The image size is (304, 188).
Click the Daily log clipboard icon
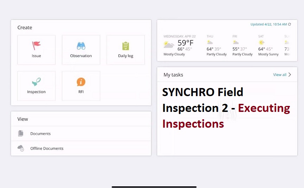pyautogui.click(x=126, y=46)
